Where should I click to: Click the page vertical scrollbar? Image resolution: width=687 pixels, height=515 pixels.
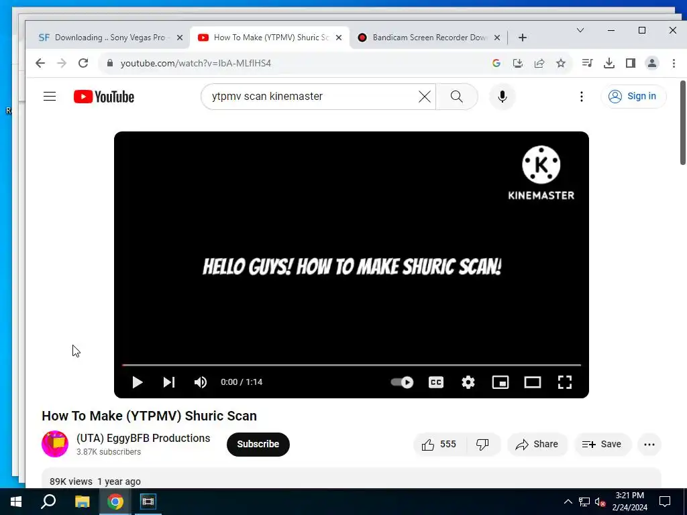tap(682, 123)
